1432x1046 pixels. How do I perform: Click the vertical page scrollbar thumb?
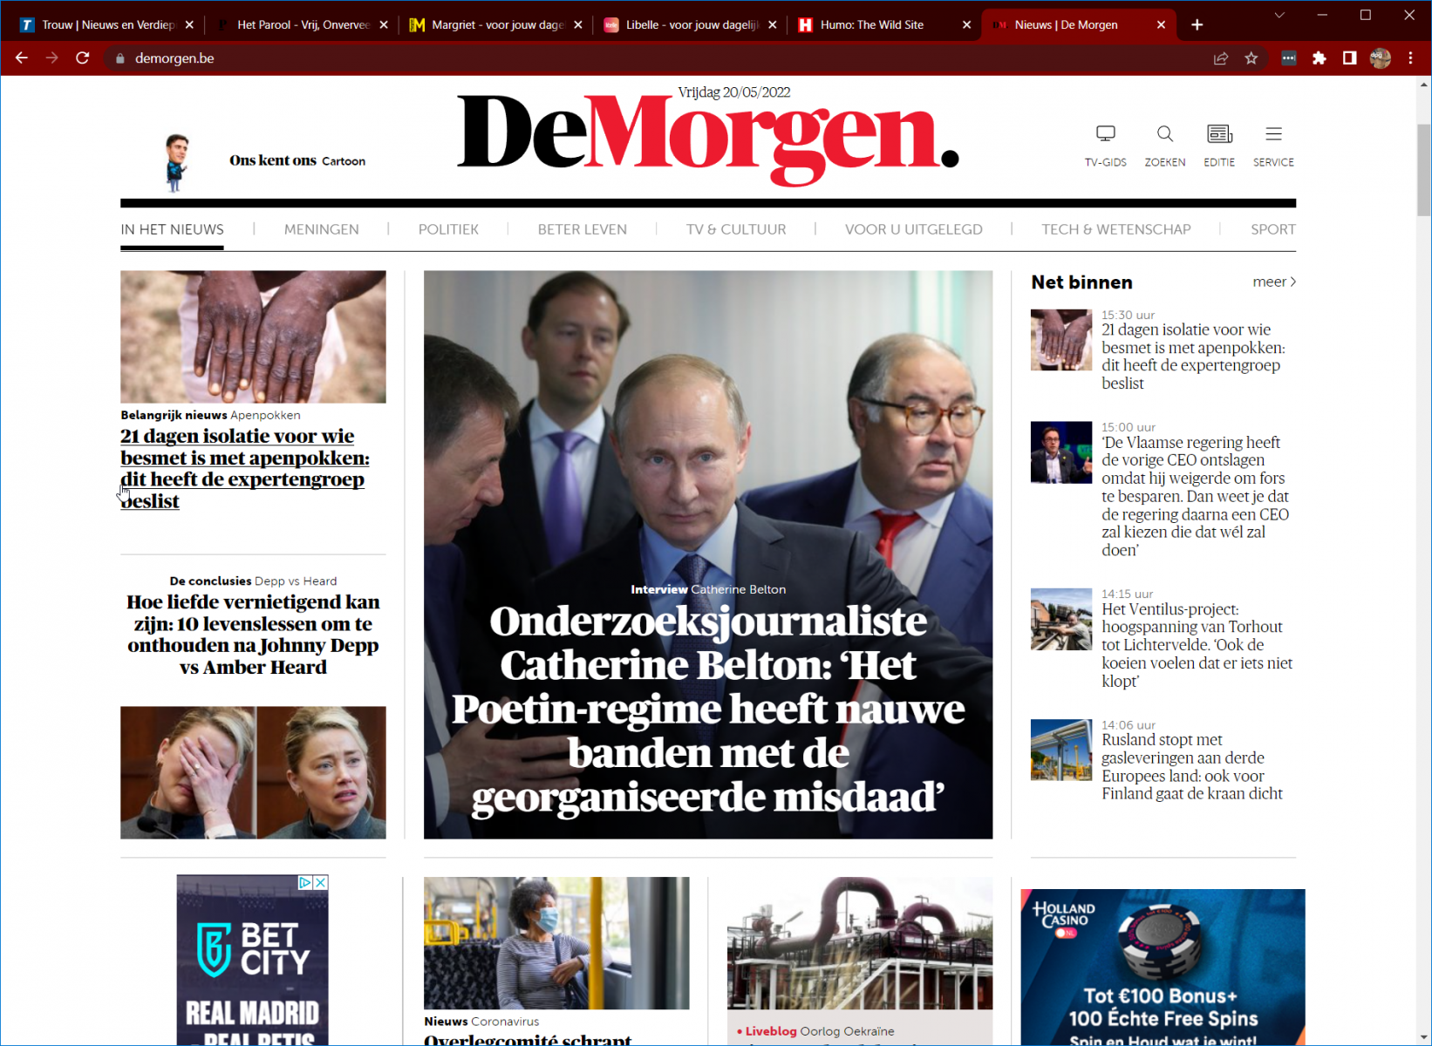[x=1423, y=169]
